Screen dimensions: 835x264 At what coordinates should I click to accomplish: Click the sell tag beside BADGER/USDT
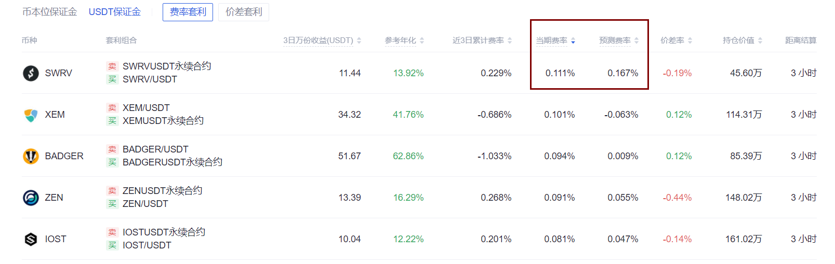112,149
